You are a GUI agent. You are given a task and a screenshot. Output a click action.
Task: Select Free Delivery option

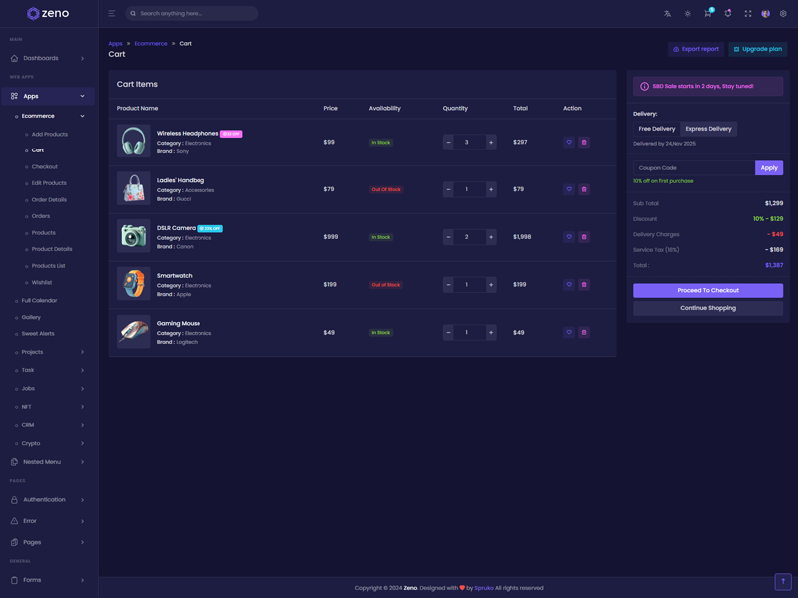657,129
